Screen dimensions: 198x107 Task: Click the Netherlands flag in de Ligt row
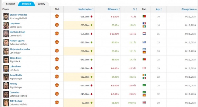pyautogui.click(x=144, y=34)
